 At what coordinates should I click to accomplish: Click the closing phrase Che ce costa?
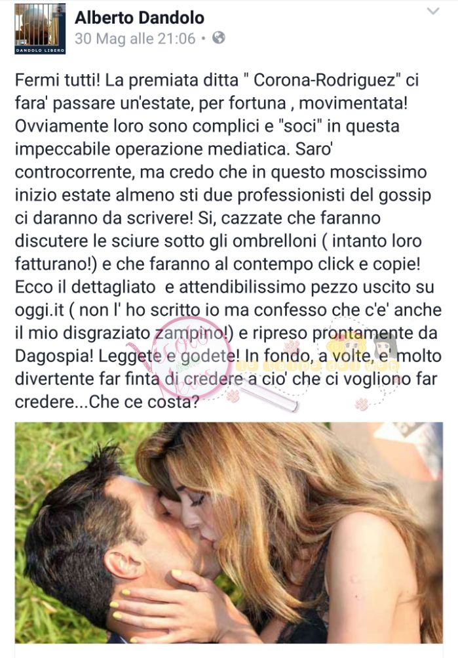pos(144,402)
